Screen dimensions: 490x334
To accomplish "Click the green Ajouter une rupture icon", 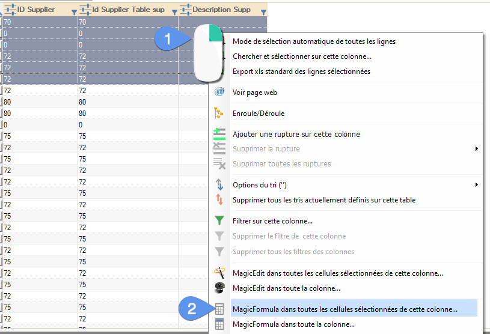I will point(219,134).
